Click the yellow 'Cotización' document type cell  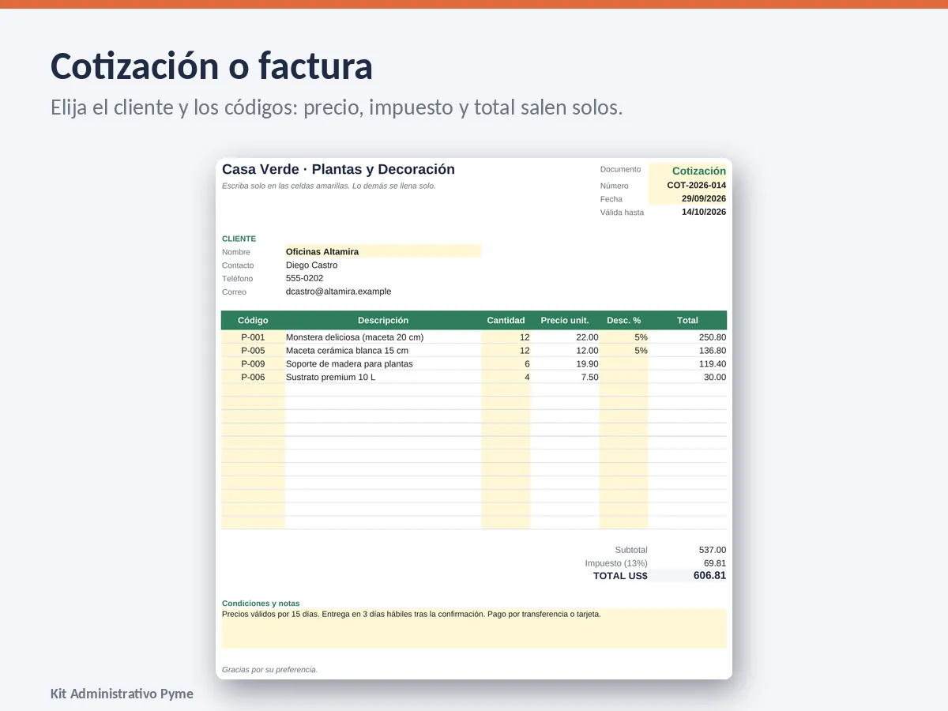pyautogui.click(x=687, y=171)
